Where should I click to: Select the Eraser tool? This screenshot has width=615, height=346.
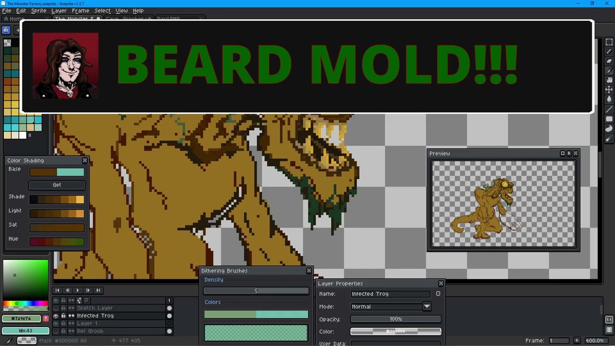[x=609, y=61]
